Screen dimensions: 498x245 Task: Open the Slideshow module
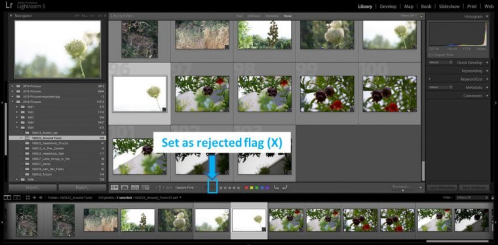(449, 7)
